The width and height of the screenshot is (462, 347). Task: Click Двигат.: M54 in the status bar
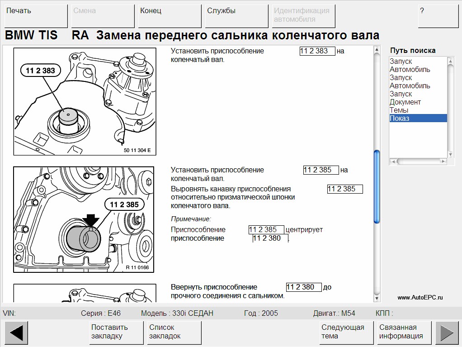click(x=334, y=313)
